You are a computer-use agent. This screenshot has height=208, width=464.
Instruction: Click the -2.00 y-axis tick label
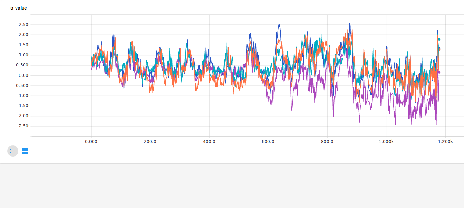point(23,116)
